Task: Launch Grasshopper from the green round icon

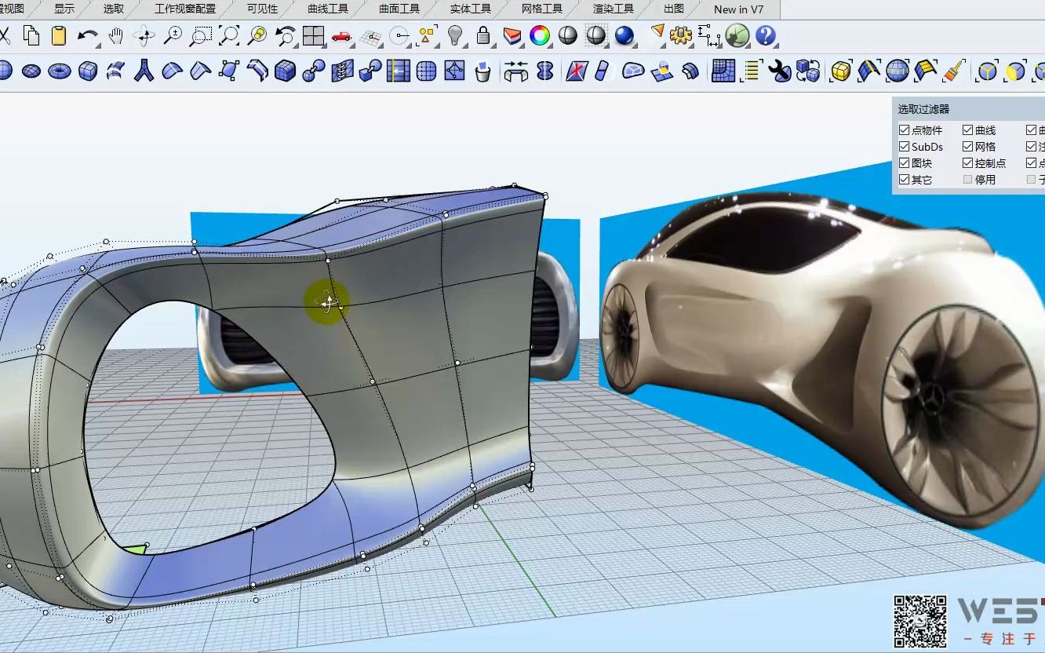Action: click(737, 36)
